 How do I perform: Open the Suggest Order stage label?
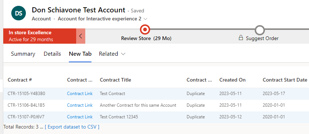tap(262, 38)
